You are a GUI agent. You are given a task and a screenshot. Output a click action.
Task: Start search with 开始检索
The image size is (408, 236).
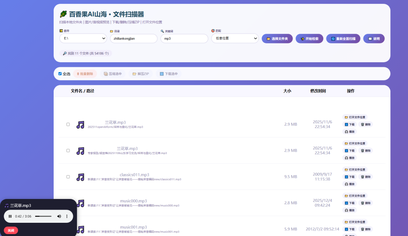pyautogui.click(x=309, y=39)
